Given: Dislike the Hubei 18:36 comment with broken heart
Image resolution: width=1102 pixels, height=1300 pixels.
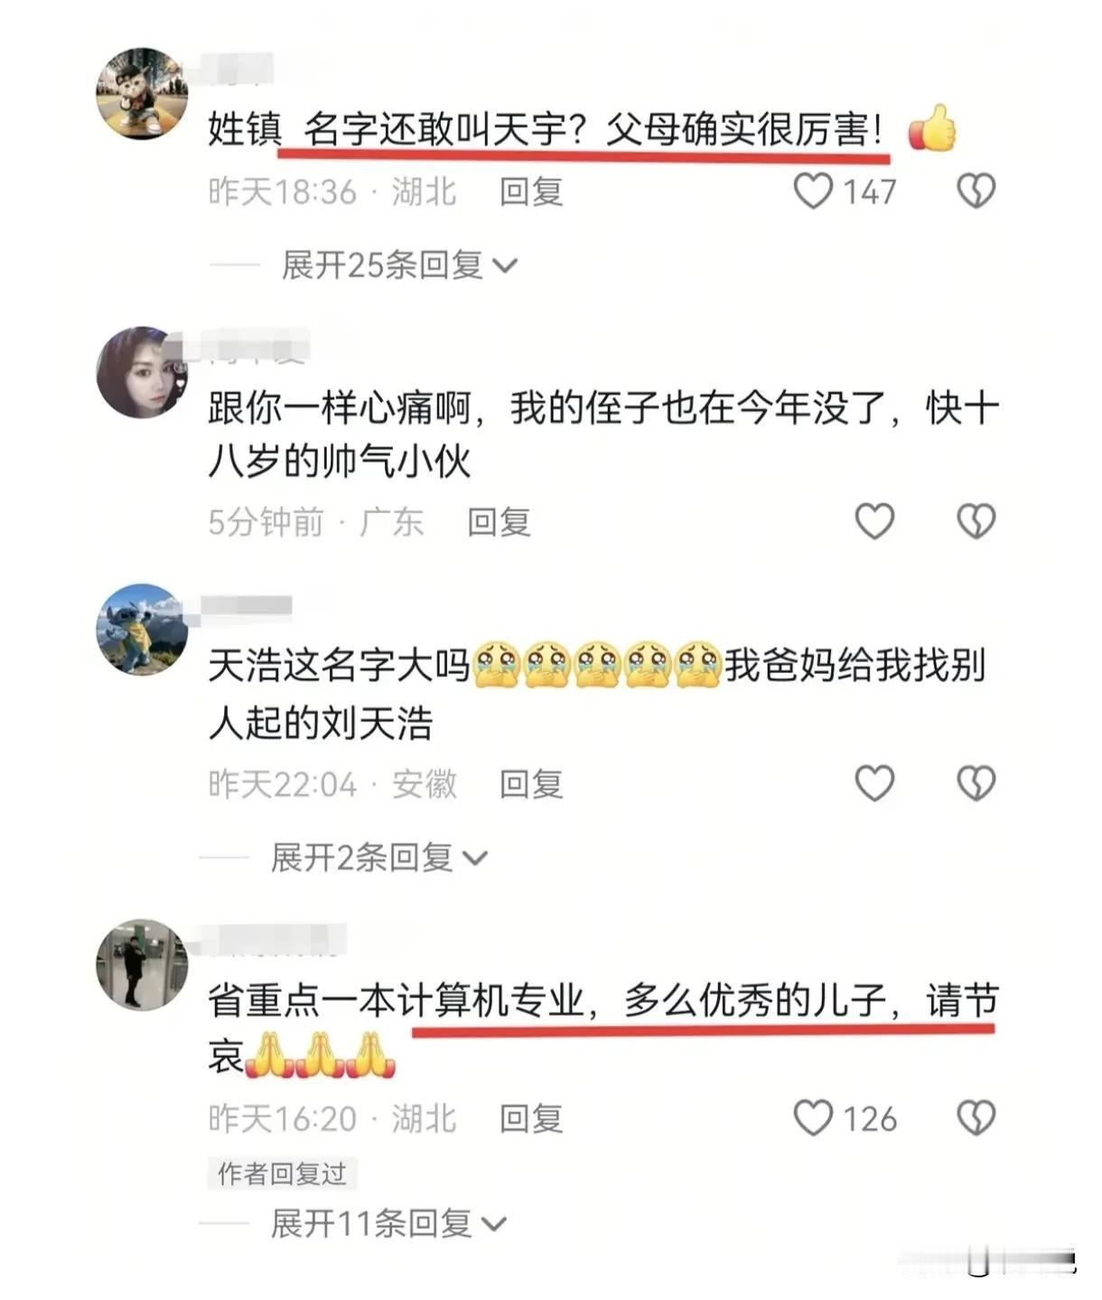Looking at the screenshot, I should click(x=976, y=192).
